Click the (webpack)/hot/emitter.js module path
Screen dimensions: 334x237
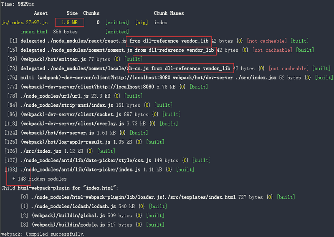pyautogui.click(x=53, y=59)
